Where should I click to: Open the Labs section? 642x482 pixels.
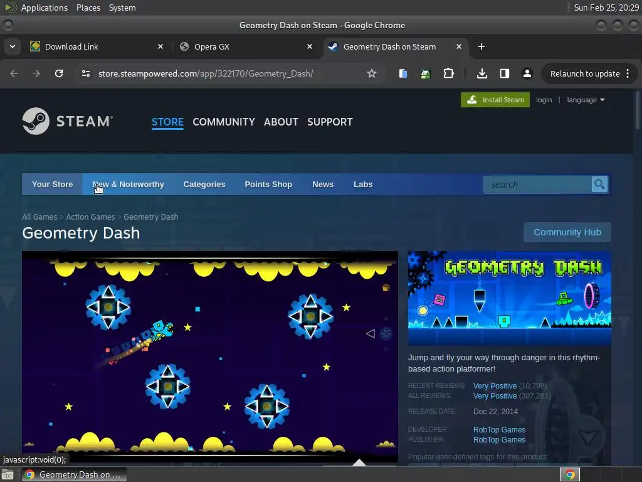(x=363, y=185)
